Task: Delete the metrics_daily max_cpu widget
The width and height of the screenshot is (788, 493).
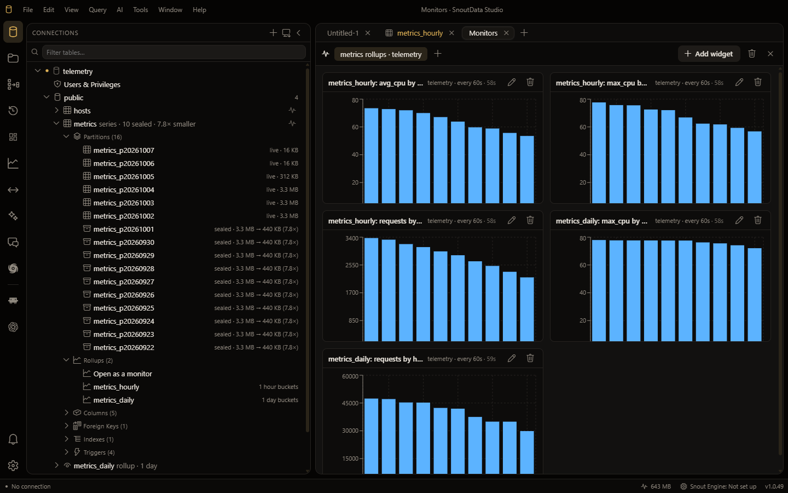Action: 758,220
